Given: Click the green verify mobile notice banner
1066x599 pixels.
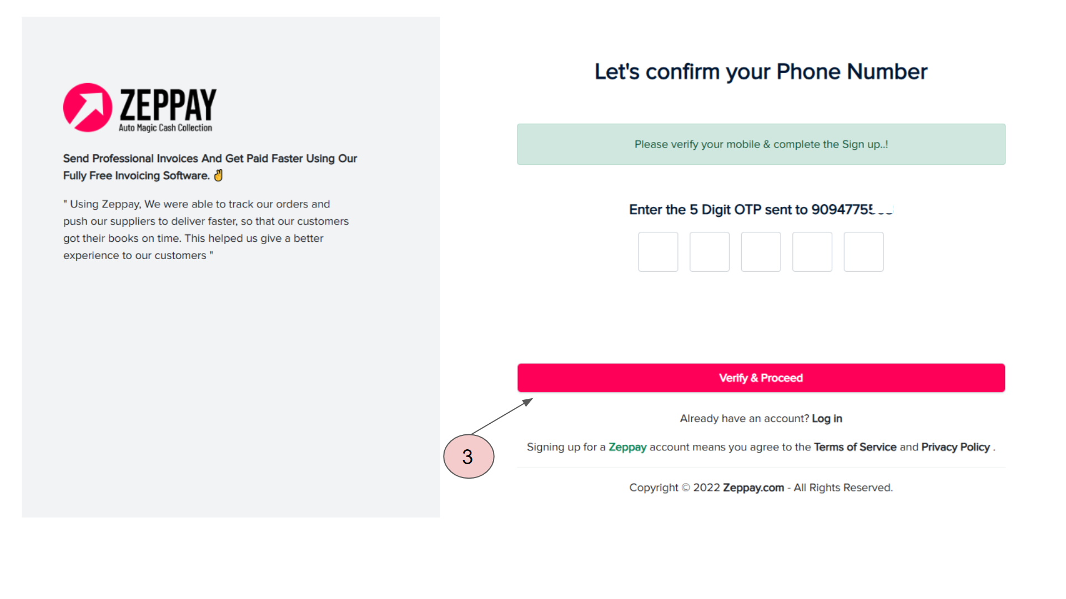Looking at the screenshot, I should [761, 144].
